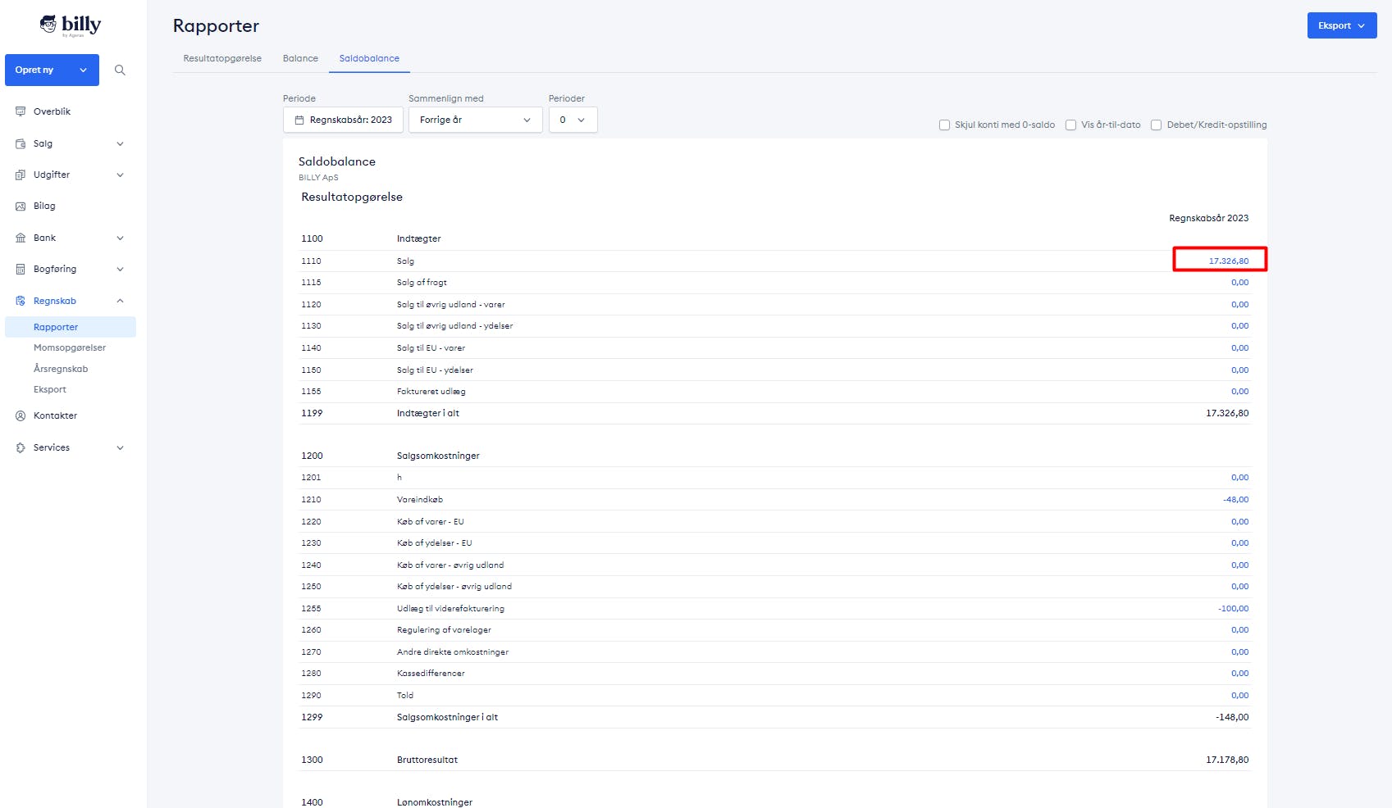The image size is (1392, 808).
Task: Click the Overblik sidebar icon
Action: pyautogui.click(x=21, y=111)
